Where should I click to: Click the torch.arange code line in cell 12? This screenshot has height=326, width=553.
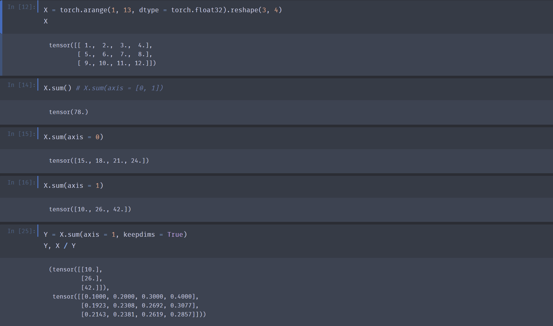tap(163, 10)
